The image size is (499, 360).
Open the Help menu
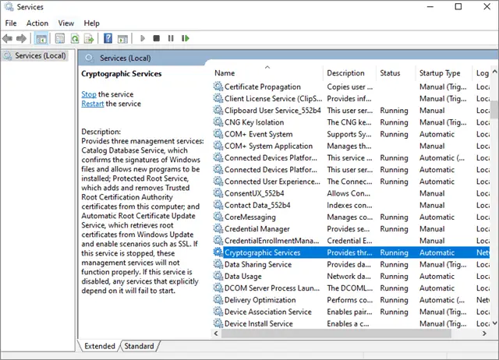[x=92, y=23]
